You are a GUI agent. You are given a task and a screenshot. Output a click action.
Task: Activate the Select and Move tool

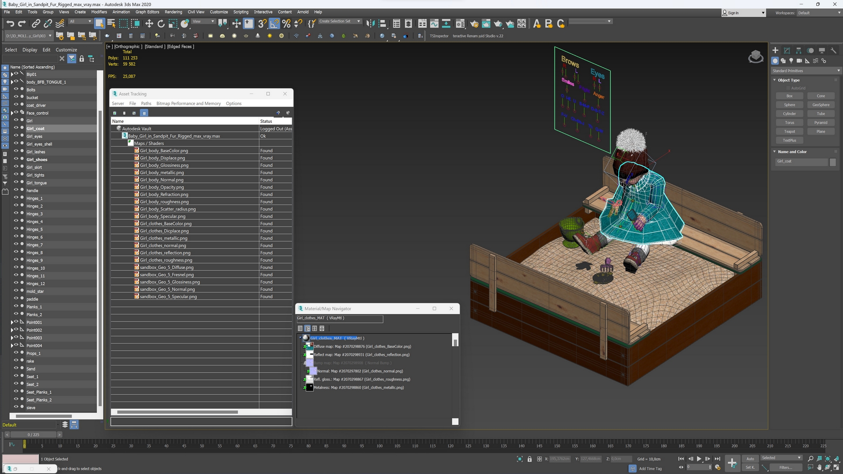[149, 23]
